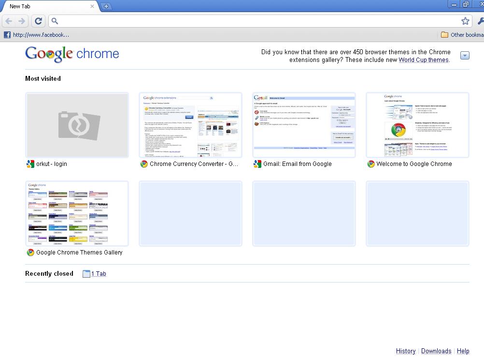Go forward with the forward arrow button
Image resolution: width=484 pixels, height=358 pixels.
click(x=22, y=21)
